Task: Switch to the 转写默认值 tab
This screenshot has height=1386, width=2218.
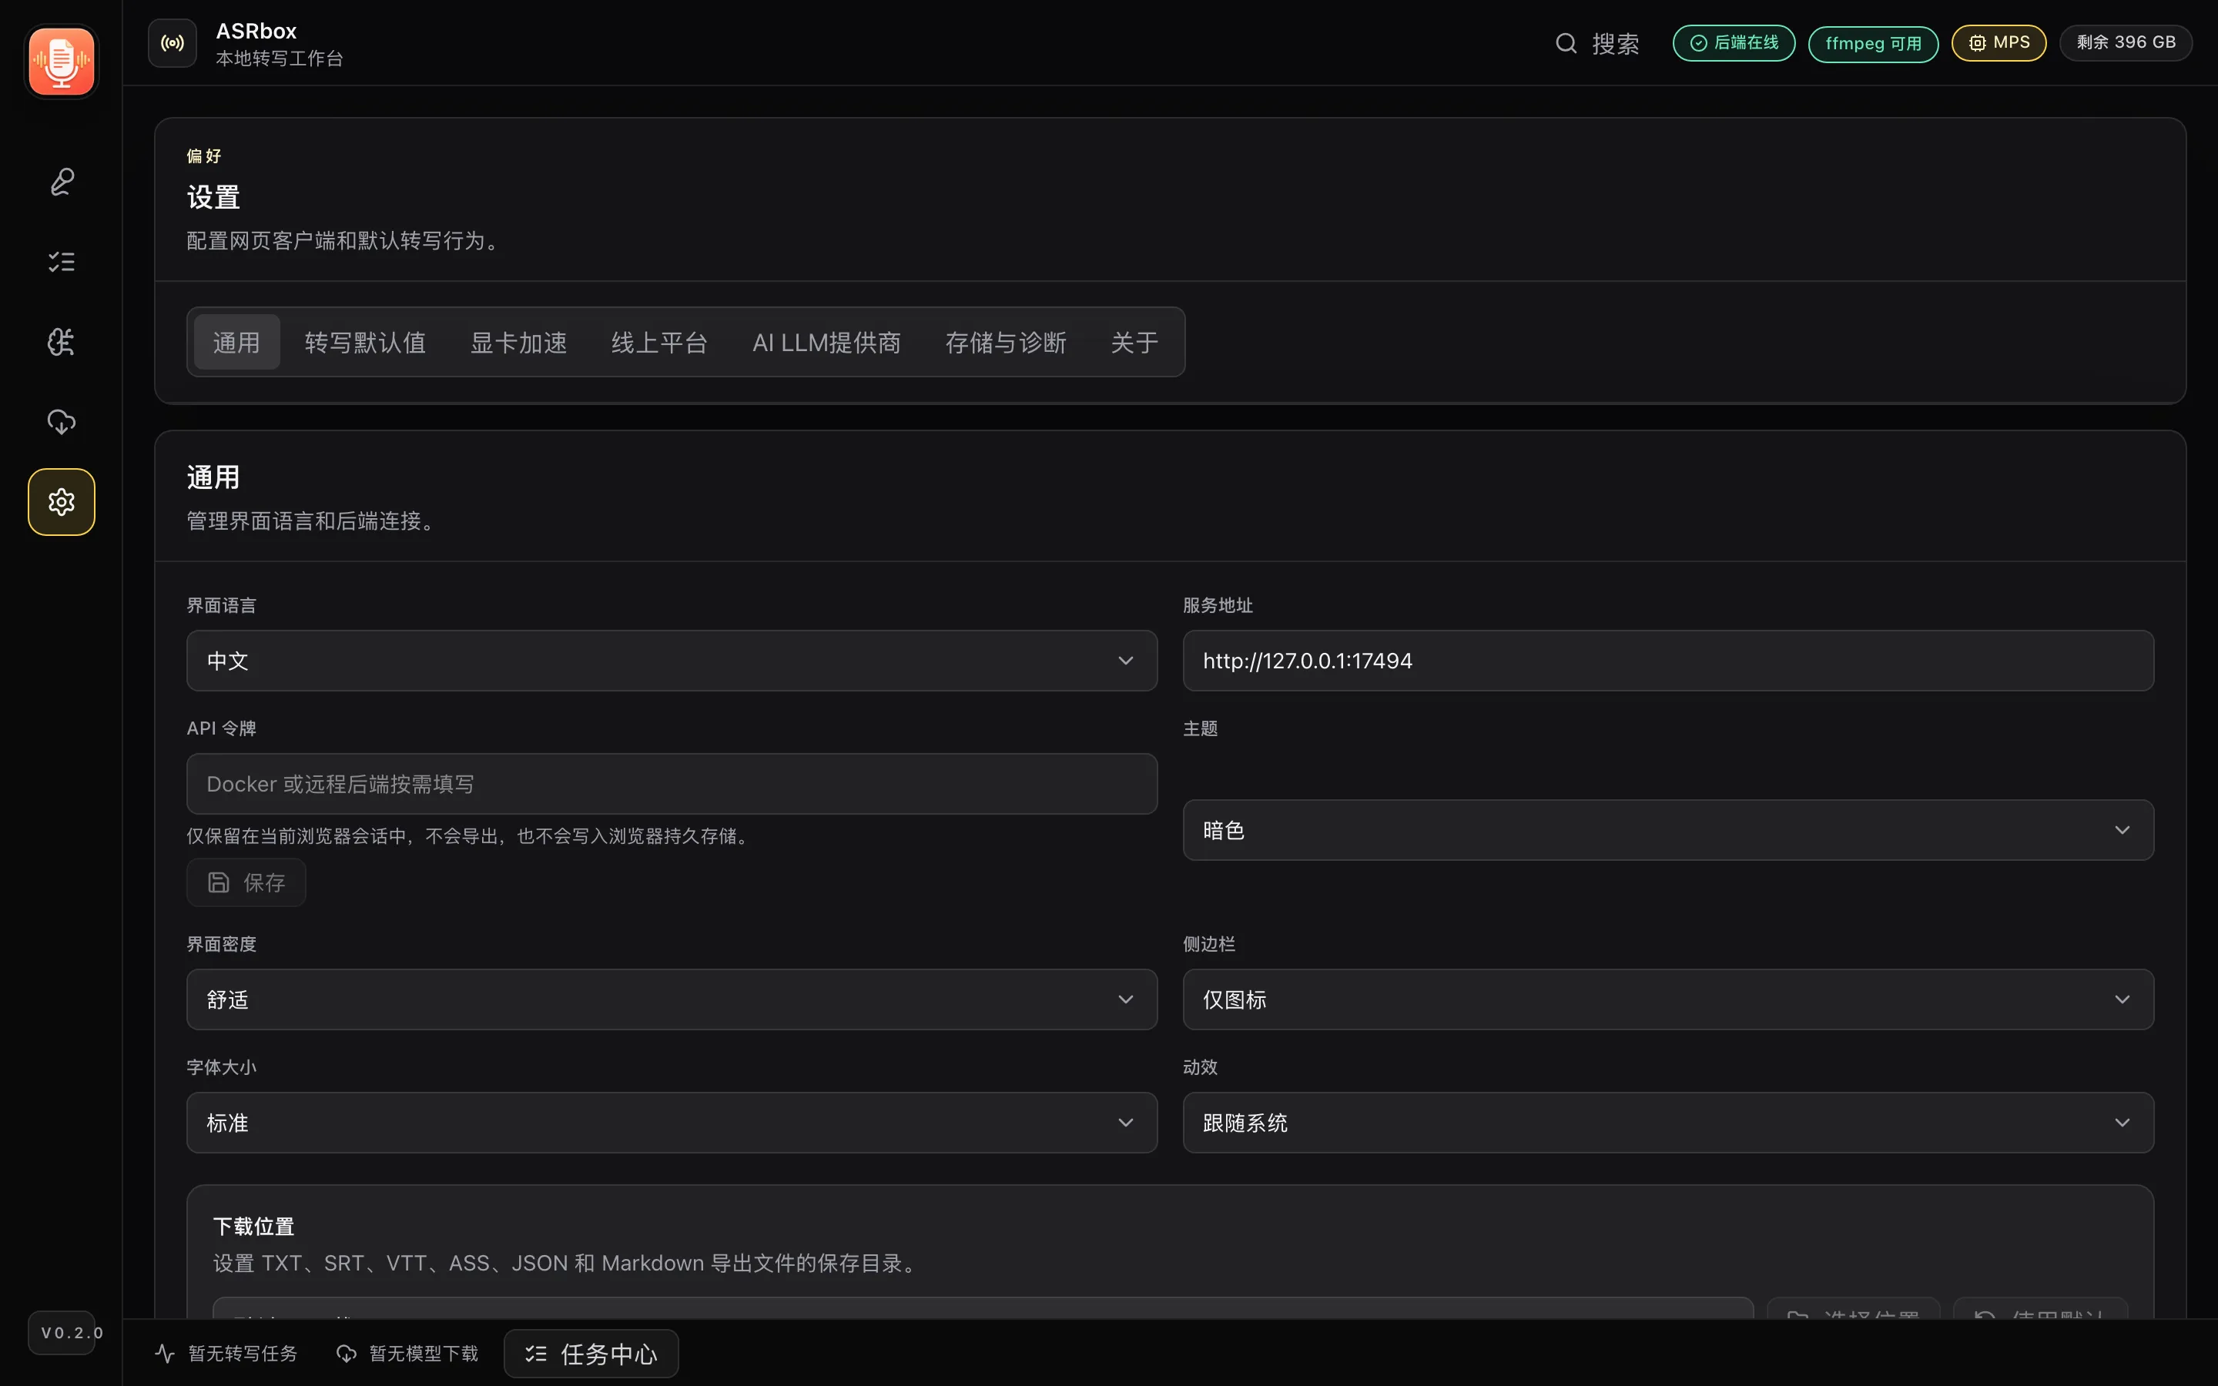Action: point(365,342)
